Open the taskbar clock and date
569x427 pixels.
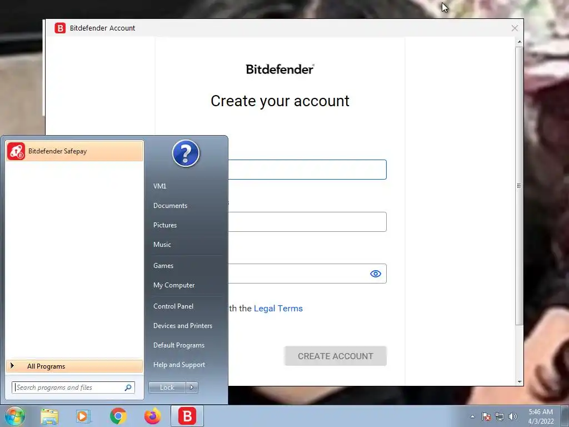[541, 416]
